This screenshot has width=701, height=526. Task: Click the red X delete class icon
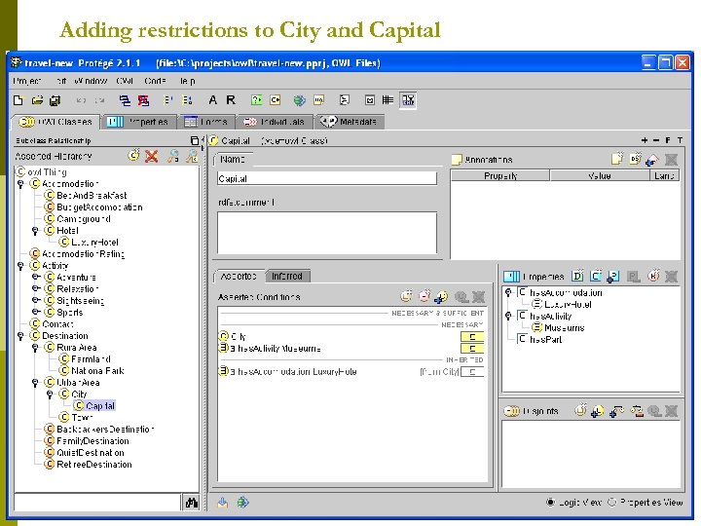(152, 156)
